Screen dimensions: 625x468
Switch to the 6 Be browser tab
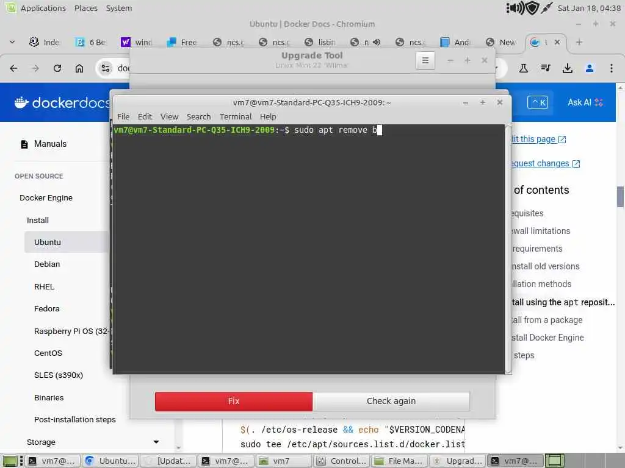[x=91, y=42]
